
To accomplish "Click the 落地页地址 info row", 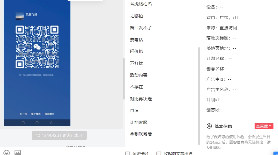I will [x=221, y=48].
